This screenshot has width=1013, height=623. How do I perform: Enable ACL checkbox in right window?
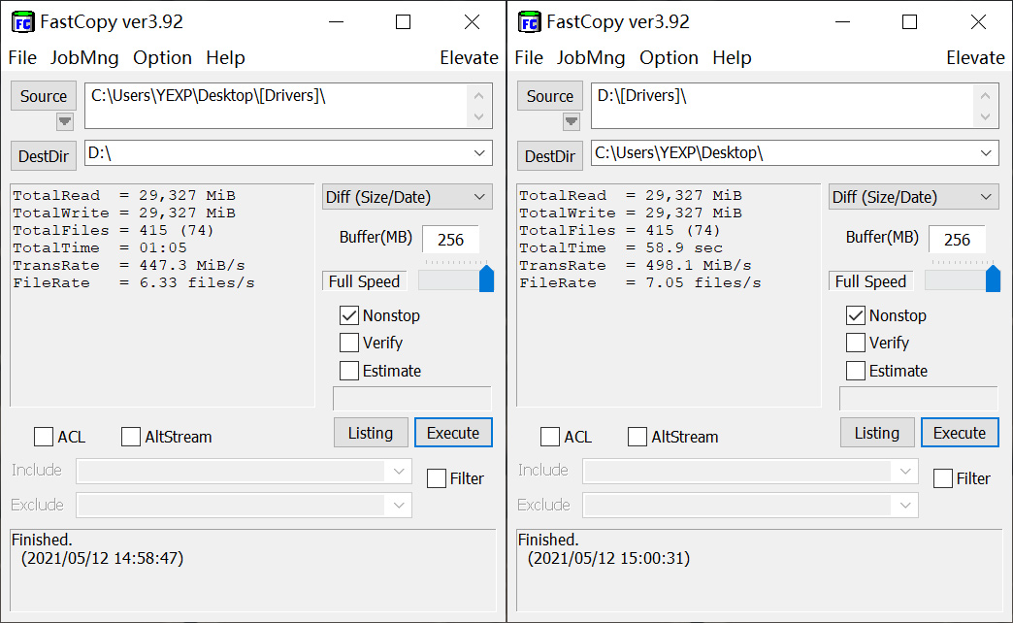[x=550, y=437]
